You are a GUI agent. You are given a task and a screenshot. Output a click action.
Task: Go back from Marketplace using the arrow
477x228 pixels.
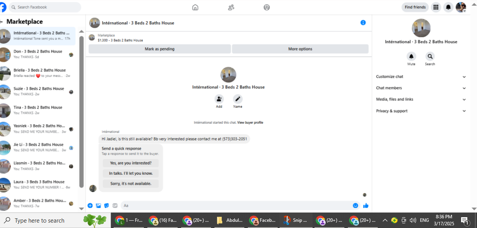2,22
